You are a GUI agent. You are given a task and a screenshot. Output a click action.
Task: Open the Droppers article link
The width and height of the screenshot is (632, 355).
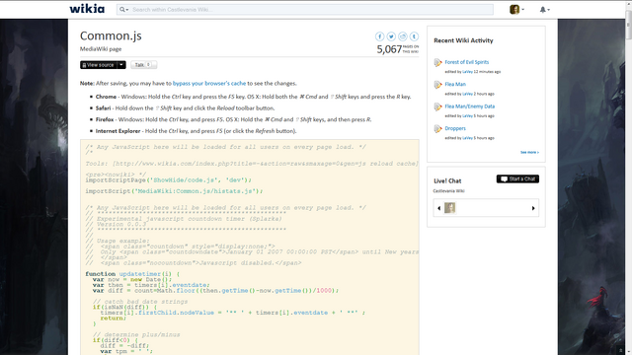coord(455,128)
